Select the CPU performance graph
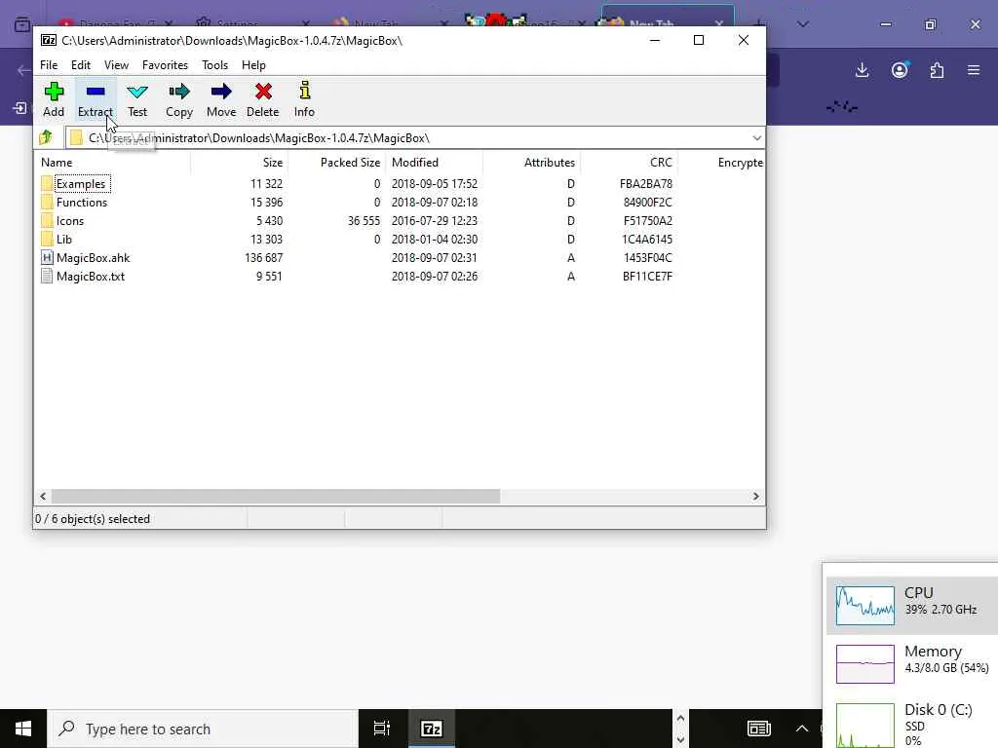 [x=865, y=606]
